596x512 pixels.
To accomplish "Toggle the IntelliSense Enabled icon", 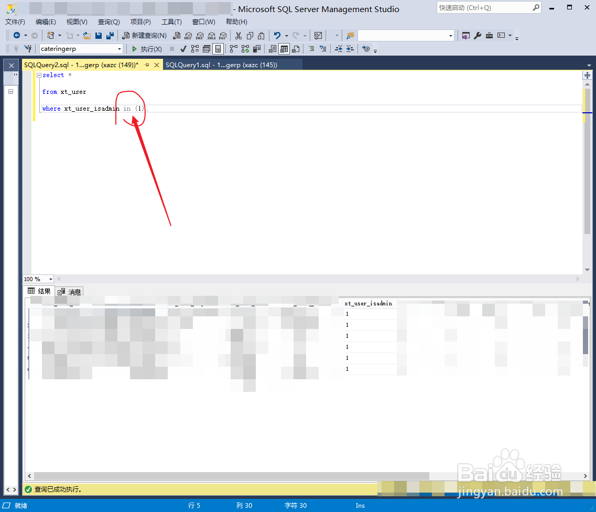I will (x=218, y=49).
